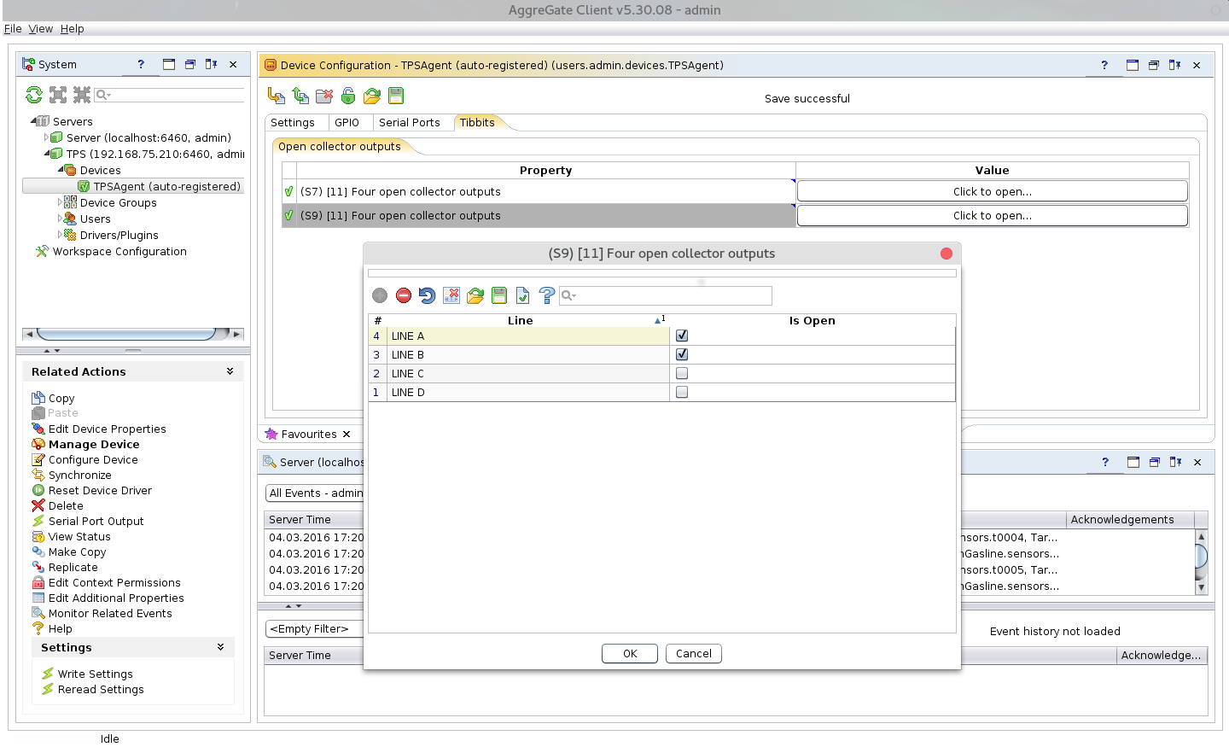Click the second green-arrow icon in Device Configuration toolbar
The image size is (1229, 747).
300,96
